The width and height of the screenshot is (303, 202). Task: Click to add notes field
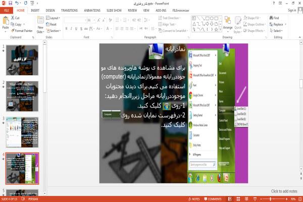click(x=284, y=191)
